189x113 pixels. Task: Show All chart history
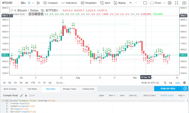coord(50,83)
